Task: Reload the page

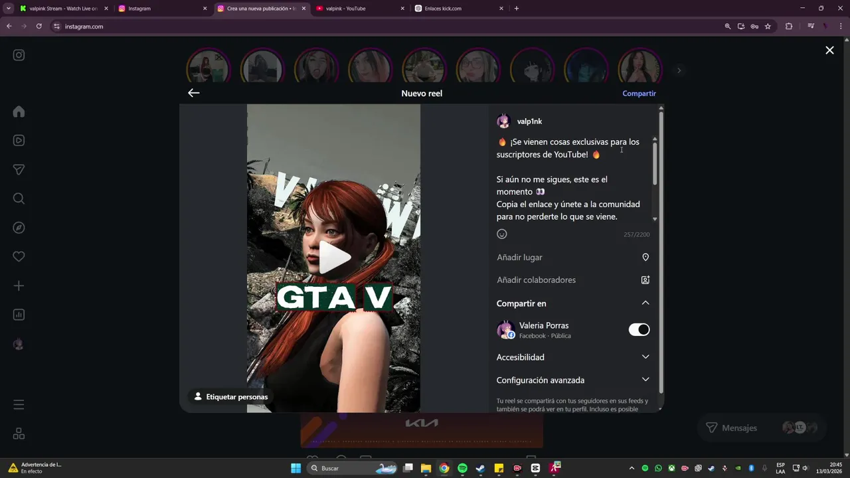Action: [39, 27]
